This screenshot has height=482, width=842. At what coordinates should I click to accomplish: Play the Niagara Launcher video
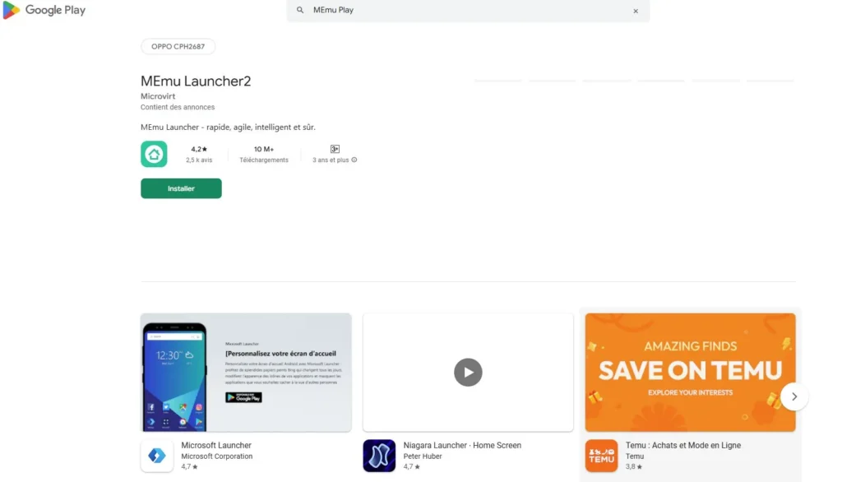pyautogui.click(x=468, y=373)
